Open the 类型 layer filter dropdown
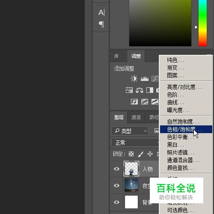 [x=130, y=131]
